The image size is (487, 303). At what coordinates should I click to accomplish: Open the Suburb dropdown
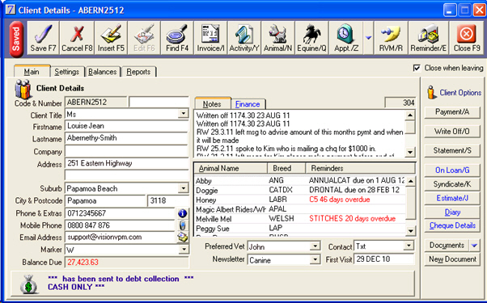(x=184, y=188)
